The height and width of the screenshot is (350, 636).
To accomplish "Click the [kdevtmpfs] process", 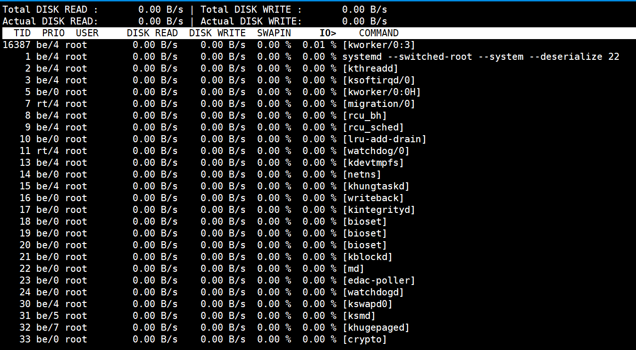I will click(x=373, y=163).
